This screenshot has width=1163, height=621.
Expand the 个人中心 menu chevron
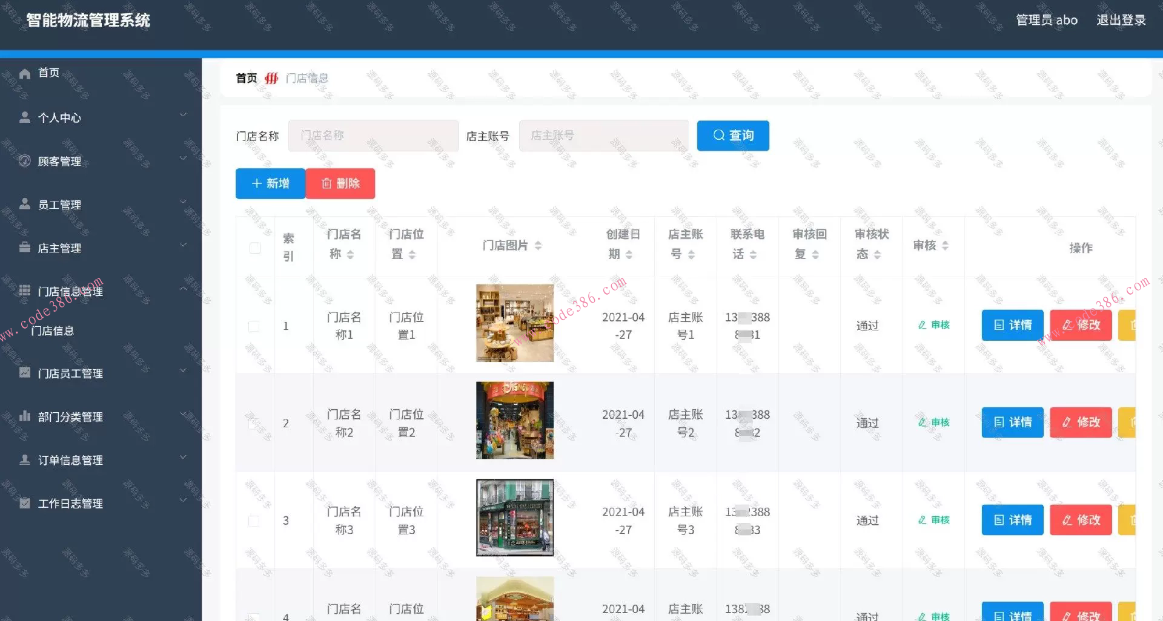click(x=184, y=114)
